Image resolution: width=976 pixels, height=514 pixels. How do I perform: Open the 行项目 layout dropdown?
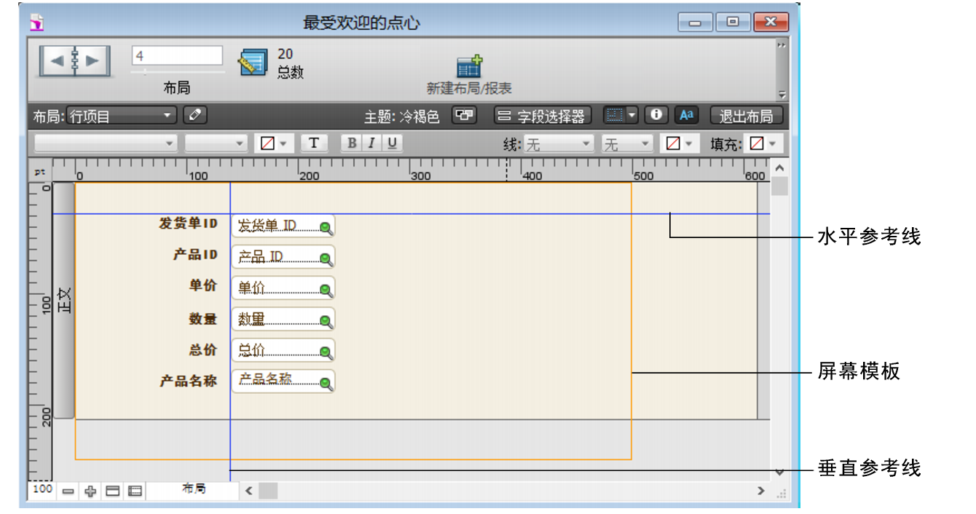pyautogui.click(x=122, y=115)
